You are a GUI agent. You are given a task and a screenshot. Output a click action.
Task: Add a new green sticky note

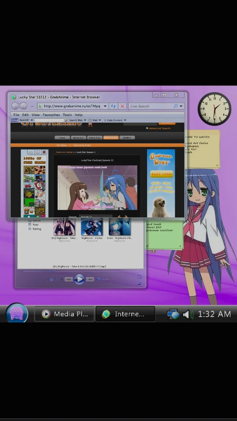(180, 246)
